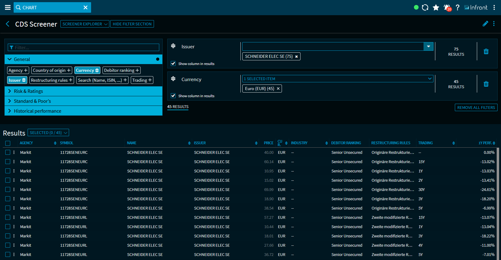Viewport: 501px width, 260px height.
Task: Tick the select-all results header checkbox
Action: point(8,143)
